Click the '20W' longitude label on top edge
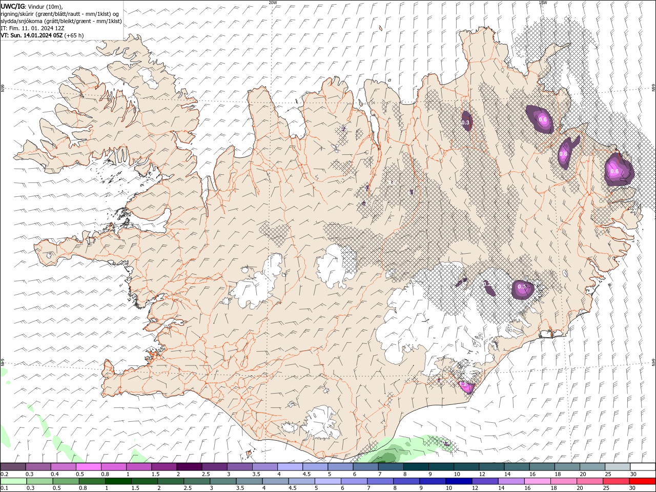 [273, 3]
